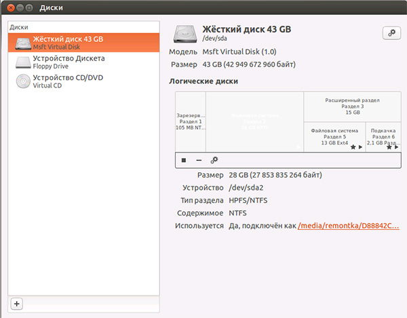Click the play triangle icon on Раздел 5

coord(360,147)
